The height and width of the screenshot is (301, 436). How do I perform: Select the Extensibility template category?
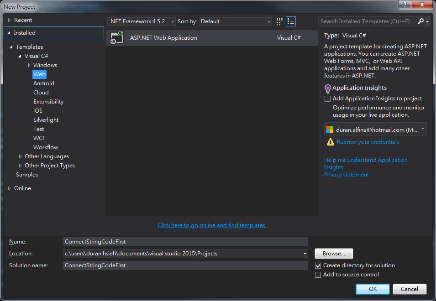48,102
